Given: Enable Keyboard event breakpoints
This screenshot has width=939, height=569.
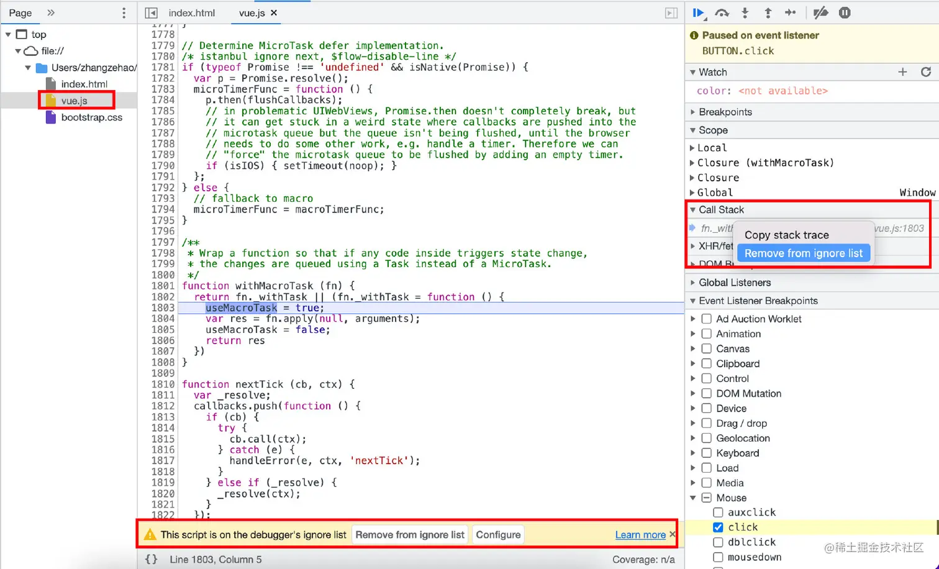Looking at the screenshot, I should (x=706, y=453).
